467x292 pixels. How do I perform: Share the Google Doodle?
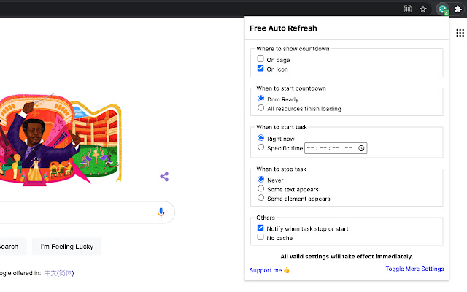164,177
